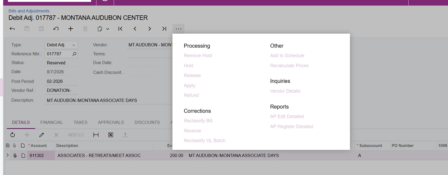Go to the previous record
This screenshot has width=448, height=175.
[135, 29]
